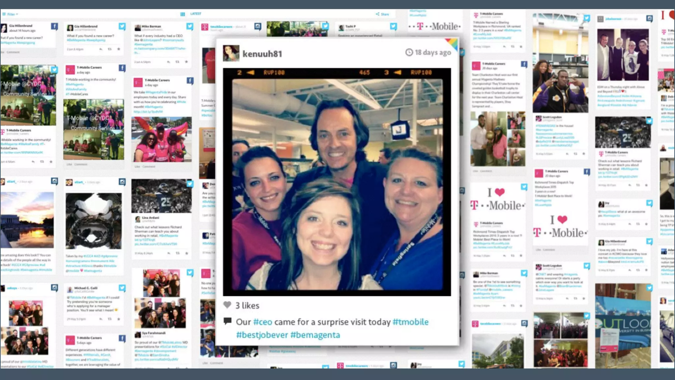Open the kenuuh81 username link
Screen dimensions: 675x380
pyautogui.click(x=262, y=54)
